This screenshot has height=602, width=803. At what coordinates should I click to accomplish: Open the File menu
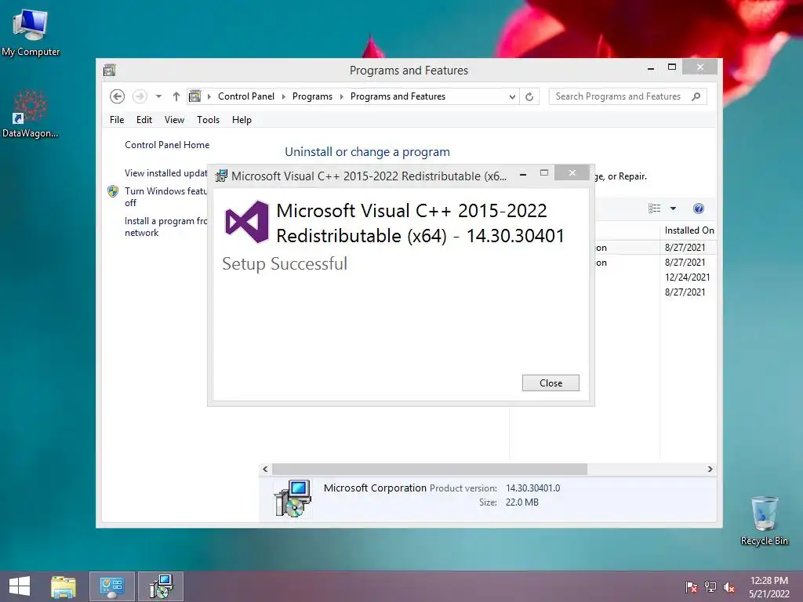point(117,120)
